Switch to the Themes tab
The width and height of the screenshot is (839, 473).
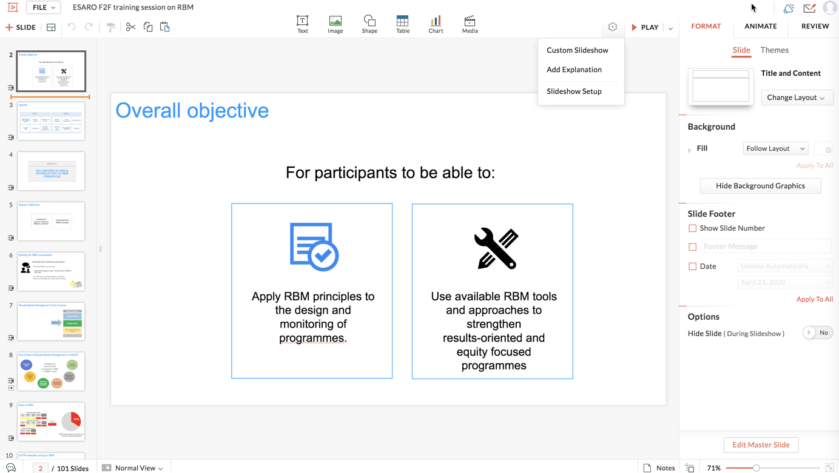tap(775, 50)
